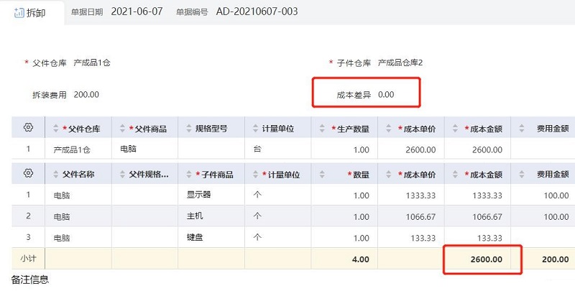Select the 拆卸 tab title
The image size is (575, 291).
(x=36, y=13)
